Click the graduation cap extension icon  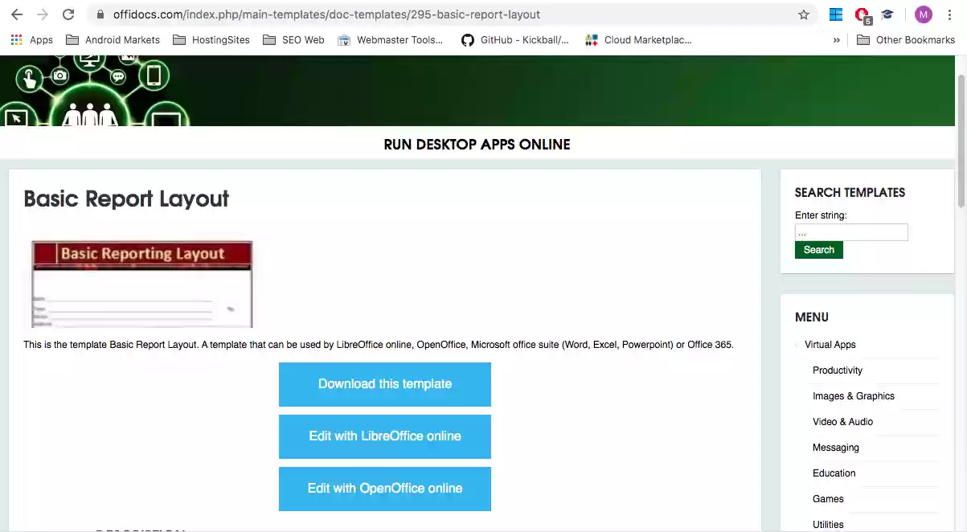tap(887, 14)
